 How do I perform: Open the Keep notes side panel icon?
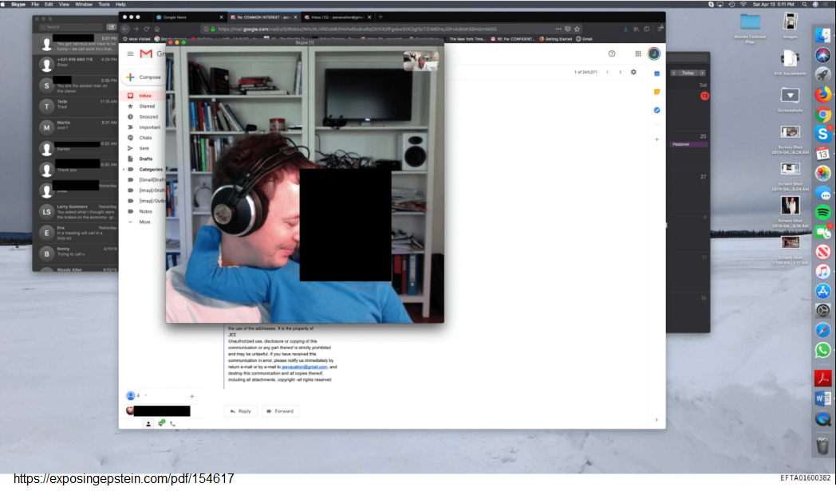click(657, 92)
